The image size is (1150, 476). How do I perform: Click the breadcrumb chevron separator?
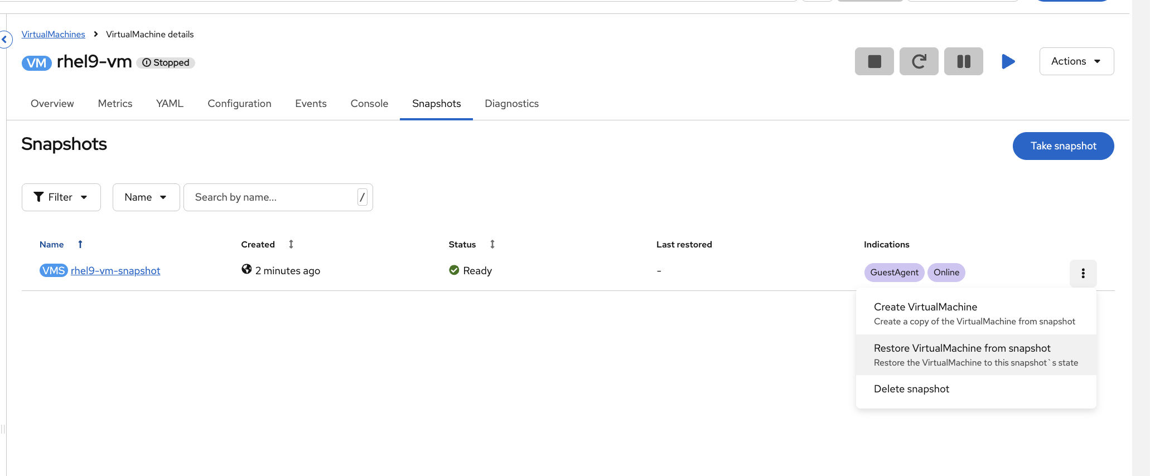click(96, 35)
